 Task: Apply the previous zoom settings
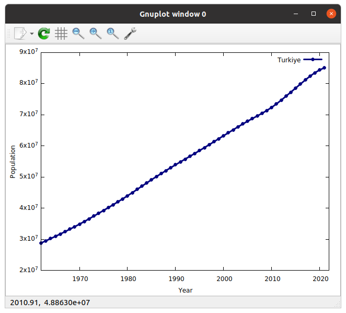point(78,33)
